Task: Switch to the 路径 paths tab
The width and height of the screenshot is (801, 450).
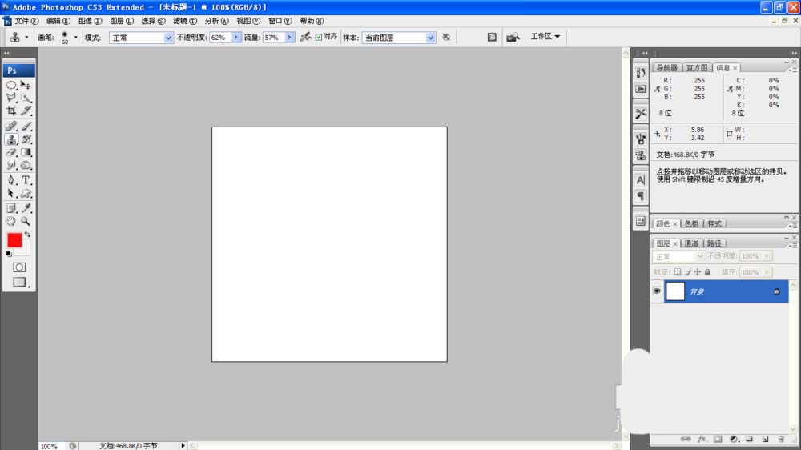Action: 714,243
